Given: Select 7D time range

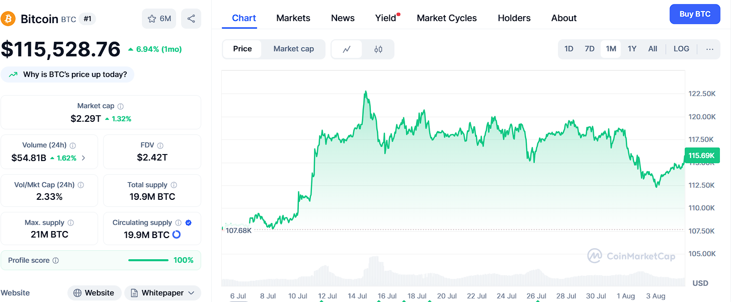Looking at the screenshot, I should click(x=590, y=49).
